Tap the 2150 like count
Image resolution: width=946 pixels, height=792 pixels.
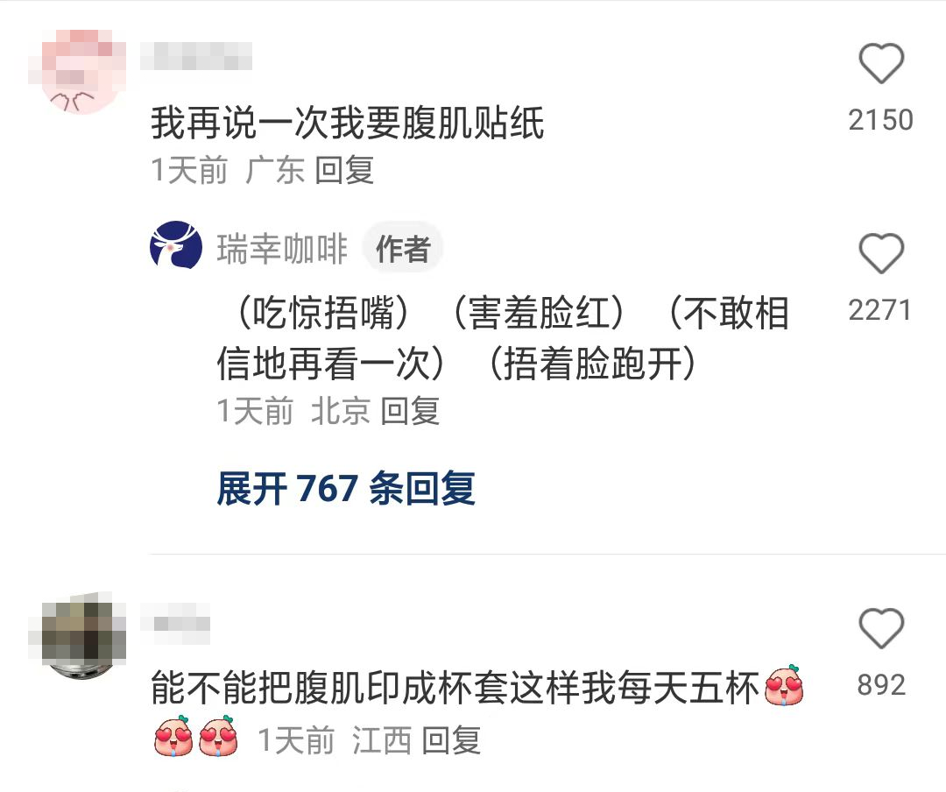[881, 119]
